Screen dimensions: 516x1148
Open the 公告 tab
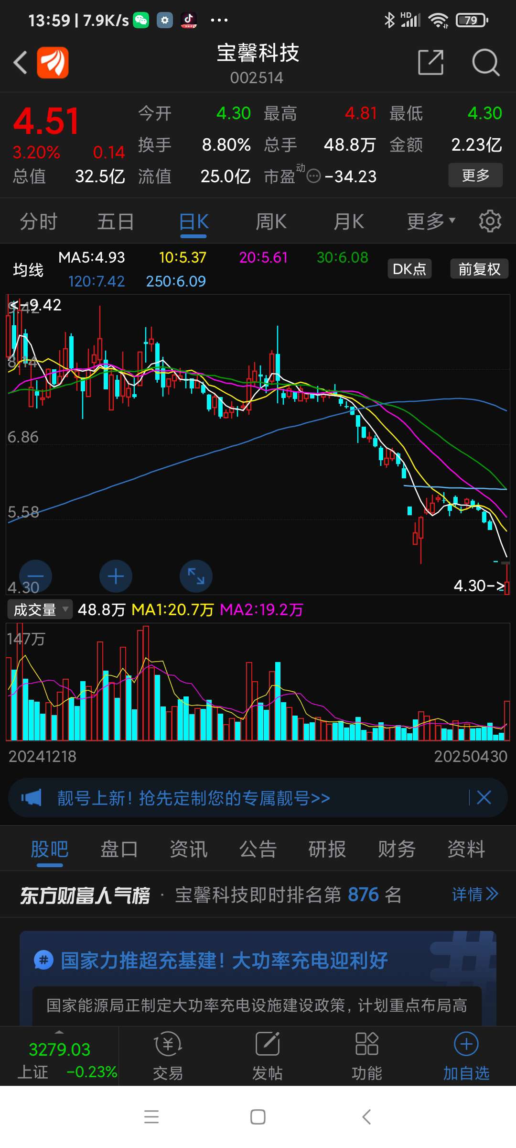point(258,849)
